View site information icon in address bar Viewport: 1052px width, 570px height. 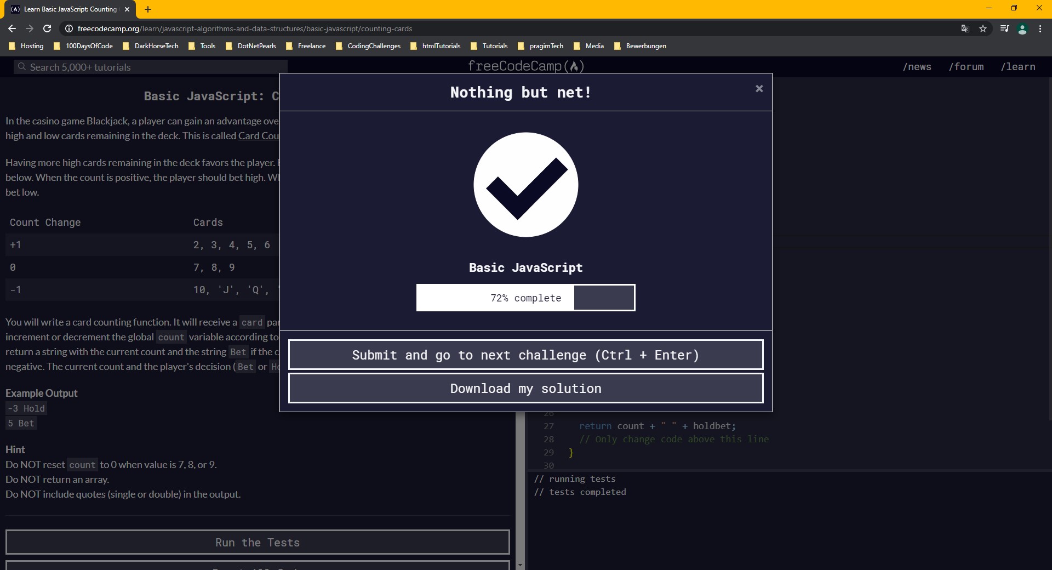coord(69,29)
